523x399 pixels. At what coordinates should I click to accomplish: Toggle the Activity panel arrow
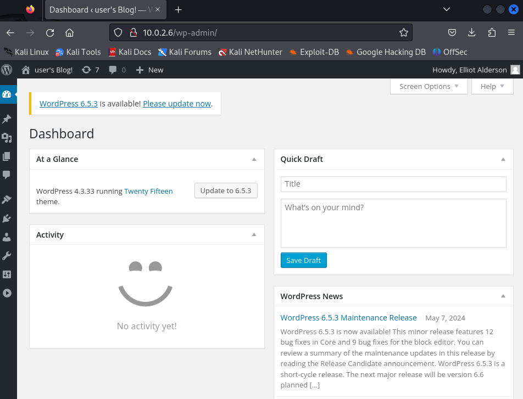pos(254,235)
